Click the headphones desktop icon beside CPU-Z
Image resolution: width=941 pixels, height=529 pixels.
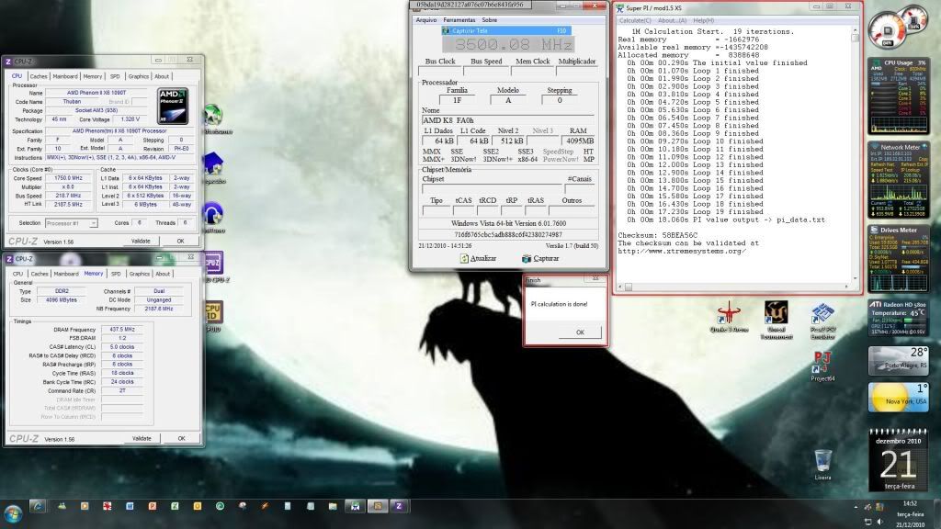pos(213,215)
